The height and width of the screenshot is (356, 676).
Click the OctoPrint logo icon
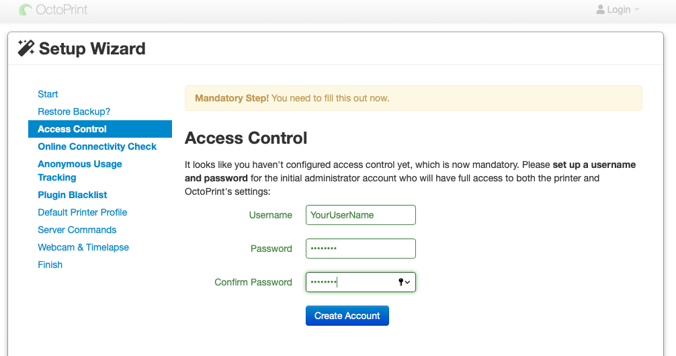(x=26, y=10)
